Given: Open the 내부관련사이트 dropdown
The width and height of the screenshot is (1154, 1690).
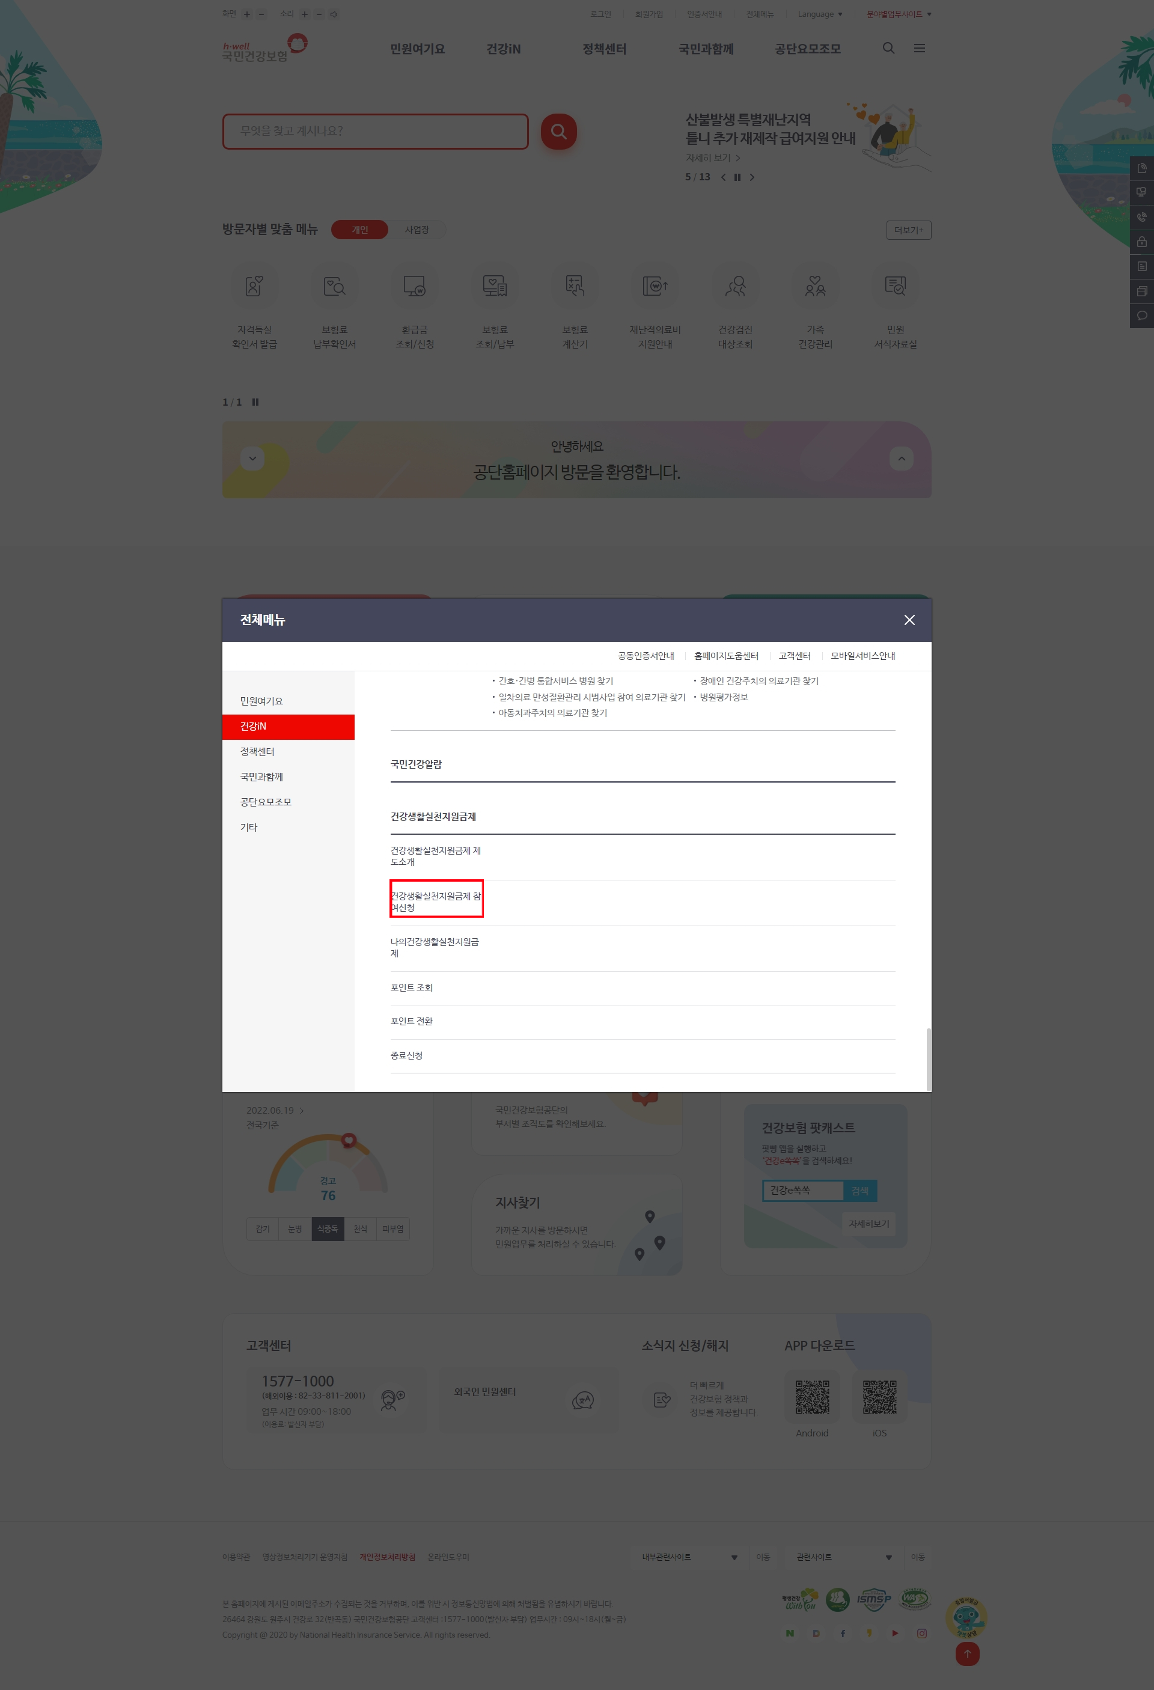Looking at the screenshot, I should tap(689, 1557).
